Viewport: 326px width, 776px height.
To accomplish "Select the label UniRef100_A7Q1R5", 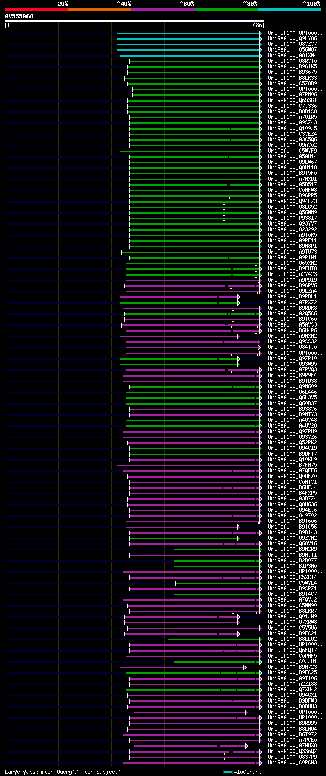I will tap(292, 117).
